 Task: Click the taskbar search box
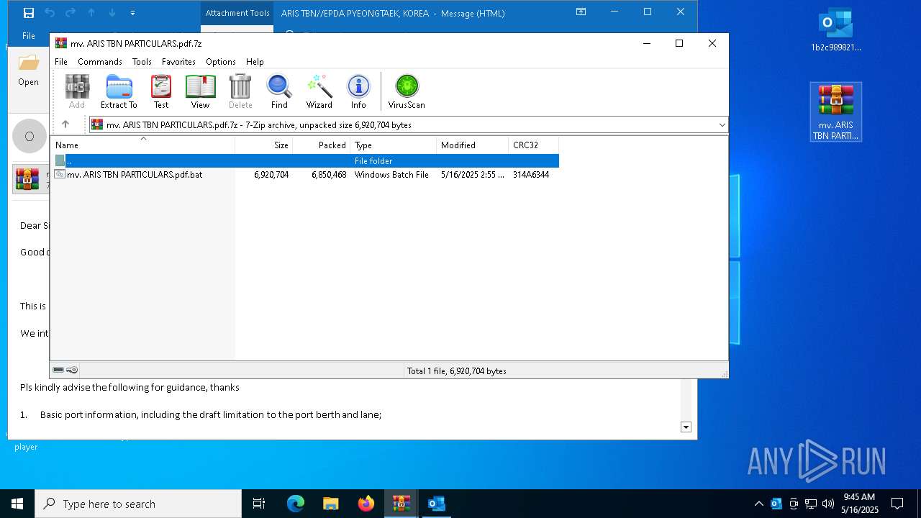tap(138, 504)
